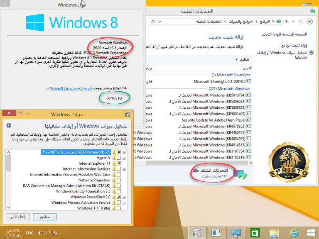The width and height of the screenshot is (319, 239).
Task: Click the موافق OK button
Action: (x=45, y=217)
